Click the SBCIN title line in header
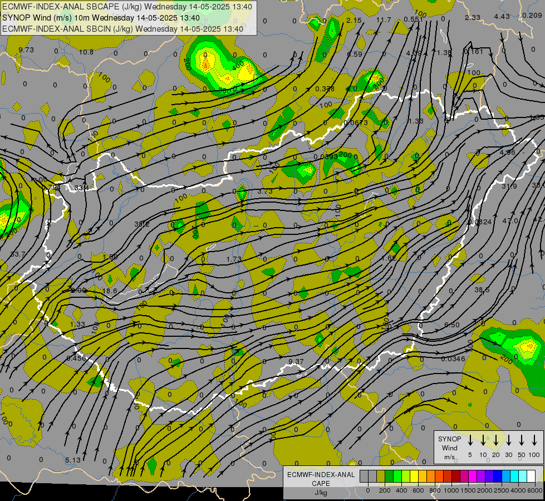This screenshot has height=501, width=545. click(x=122, y=29)
